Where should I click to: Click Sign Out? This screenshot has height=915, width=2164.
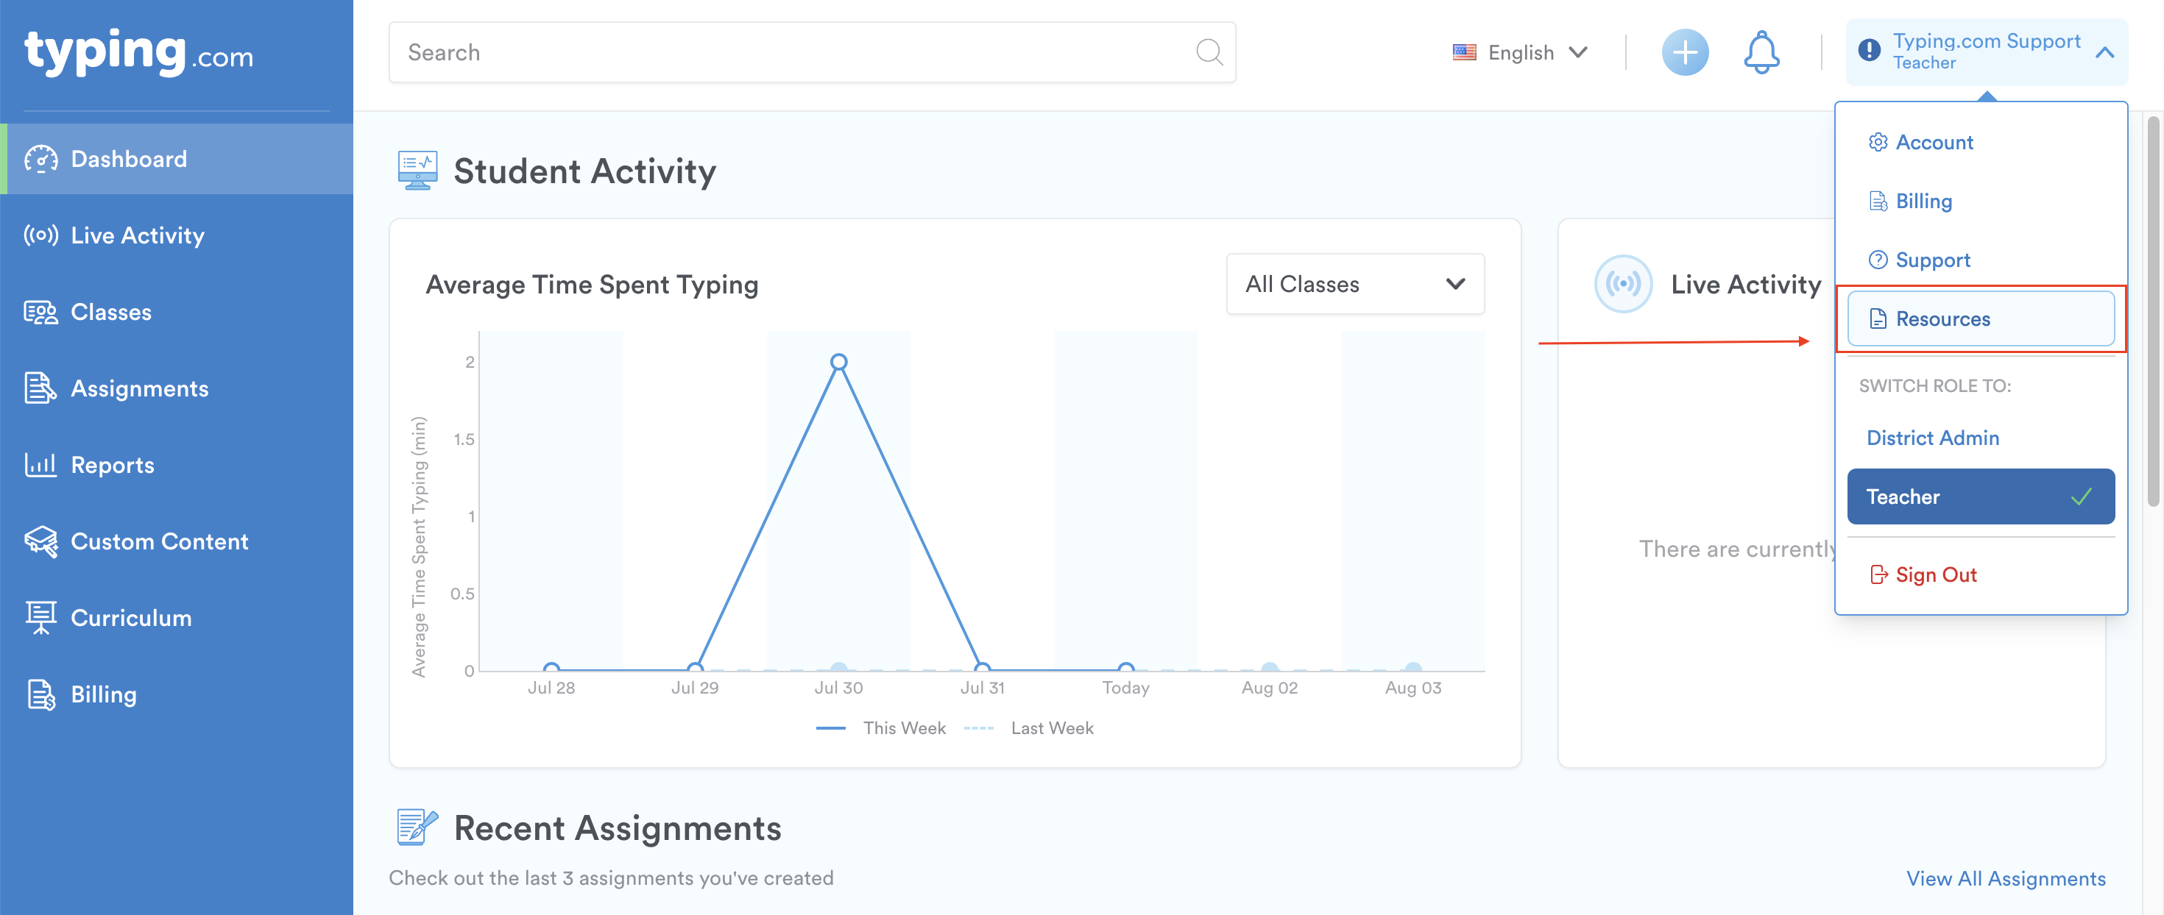1934,575
